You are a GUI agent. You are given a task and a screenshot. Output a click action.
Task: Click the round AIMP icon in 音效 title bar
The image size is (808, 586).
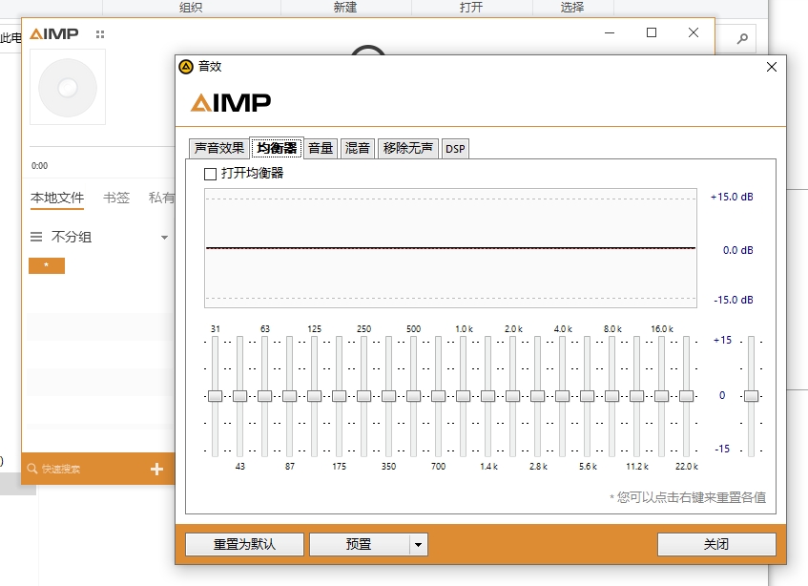point(185,67)
